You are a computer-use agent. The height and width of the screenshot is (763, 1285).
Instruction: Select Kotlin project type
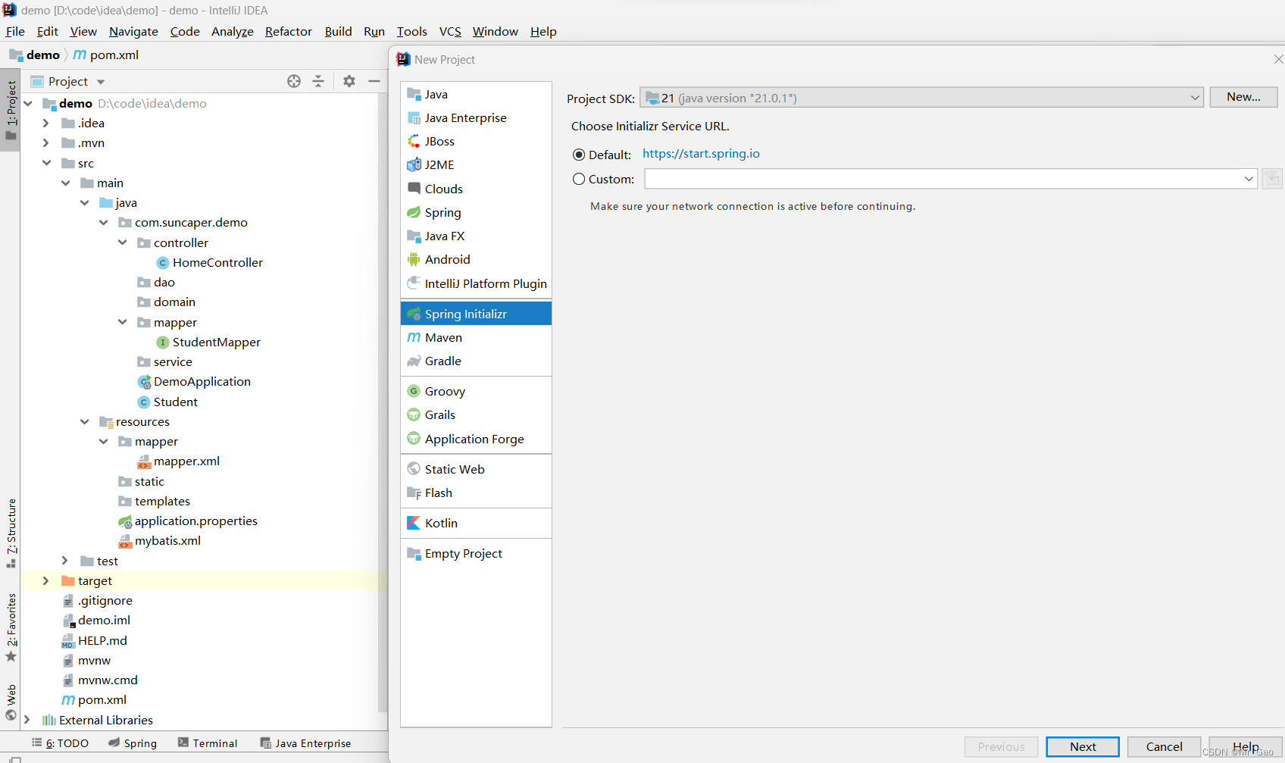476,523
